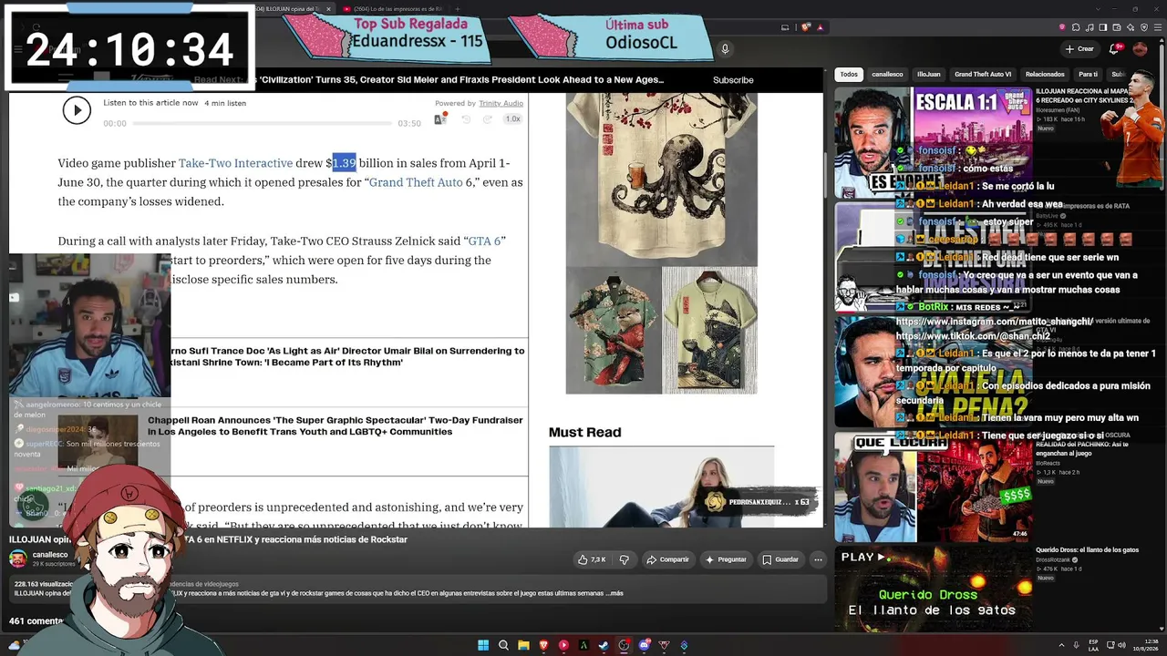This screenshot has width=1167, height=656.
Task: Show hidden system tray icons
Action: click(x=1060, y=646)
